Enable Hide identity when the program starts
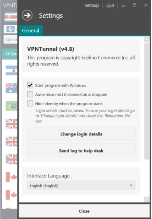 pos(30,103)
